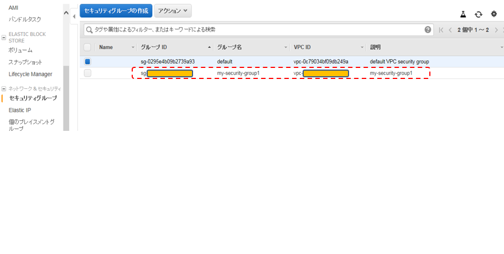Refresh the security group list
This screenshot has height=254, width=504.
[479, 14]
